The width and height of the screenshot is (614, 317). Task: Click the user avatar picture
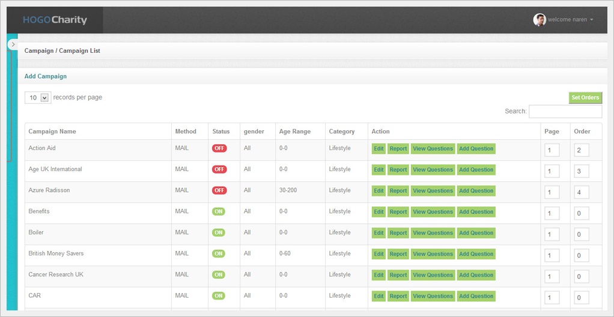[x=539, y=20]
